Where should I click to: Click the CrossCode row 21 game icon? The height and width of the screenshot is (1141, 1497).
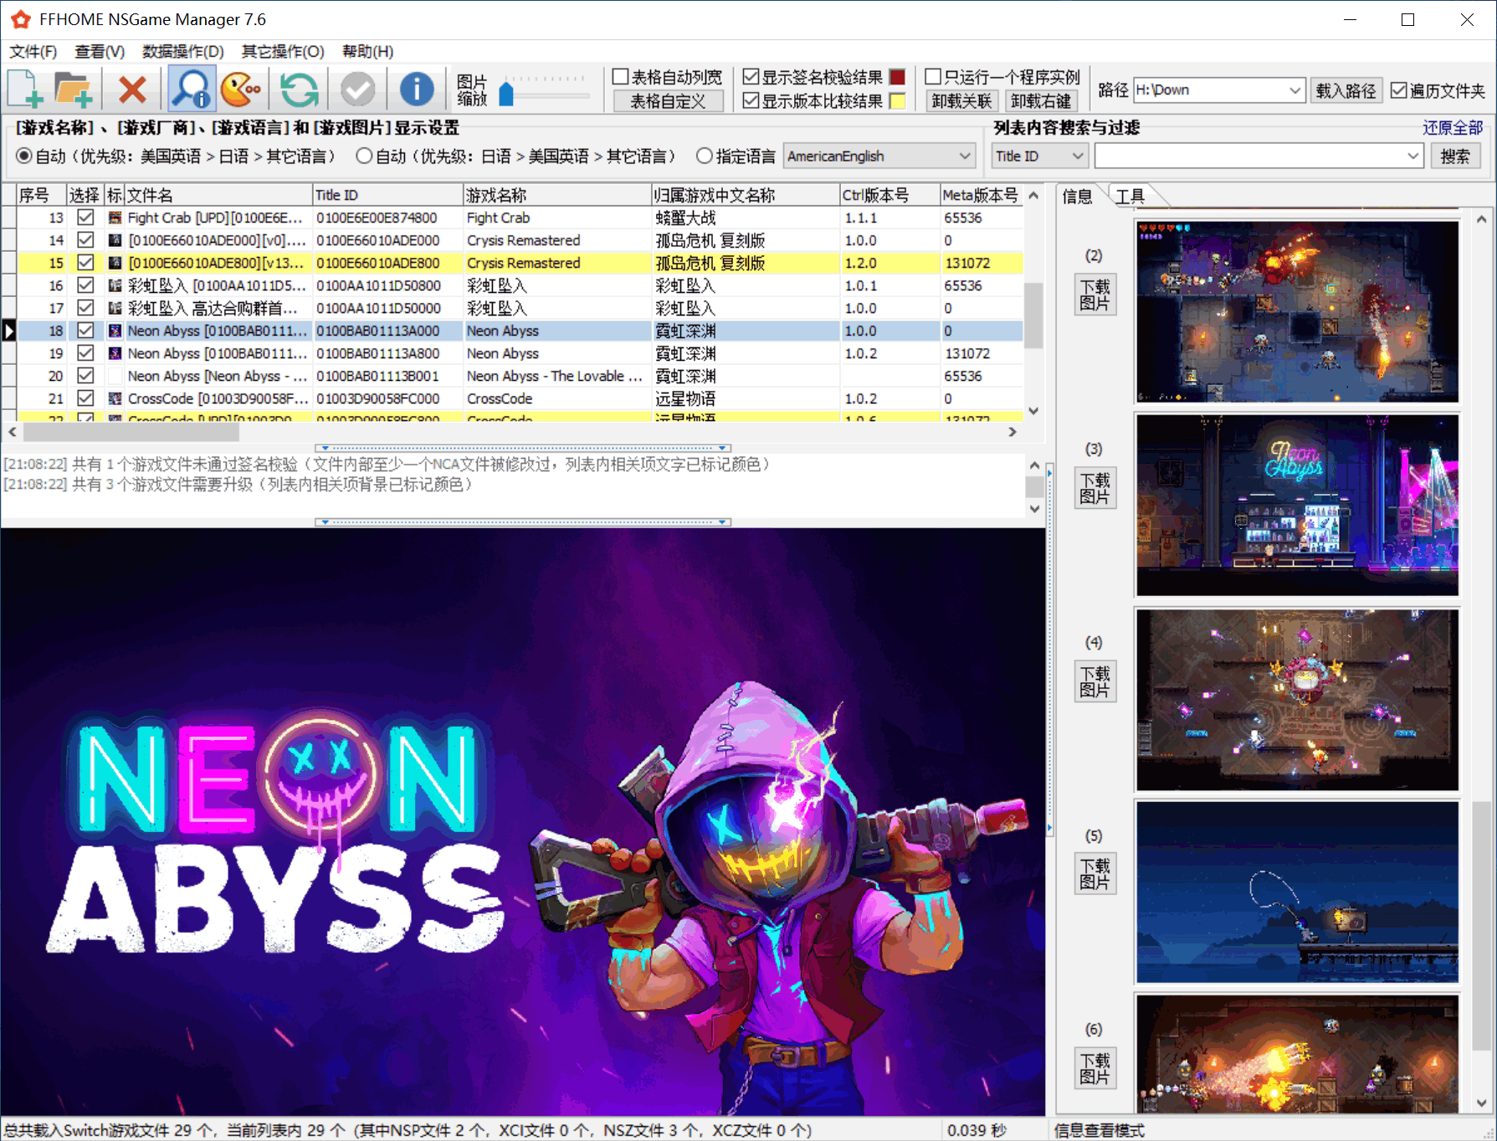[x=115, y=398]
